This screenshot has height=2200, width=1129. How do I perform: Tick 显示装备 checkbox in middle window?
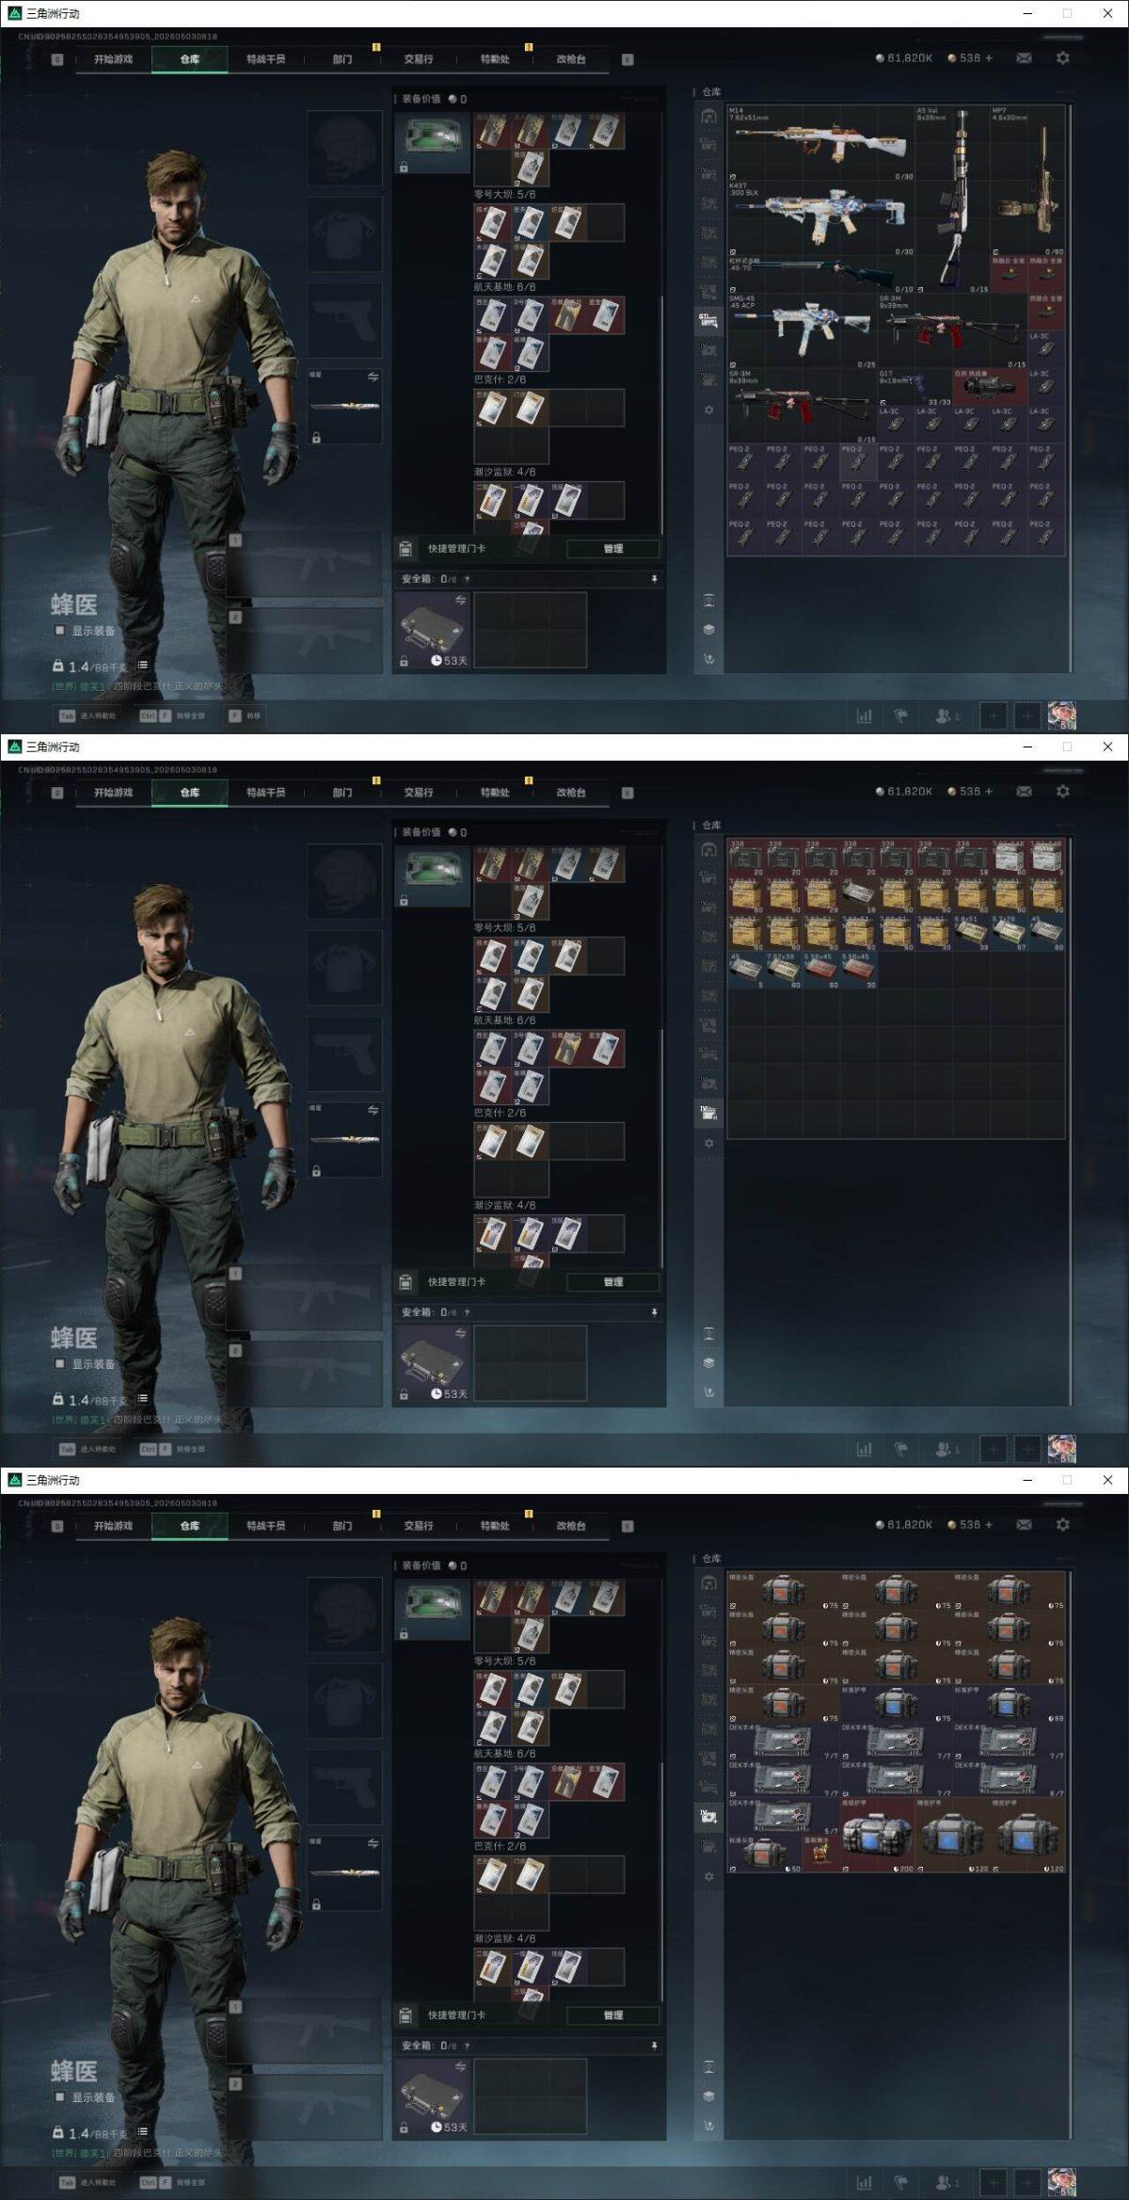click(x=60, y=1364)
